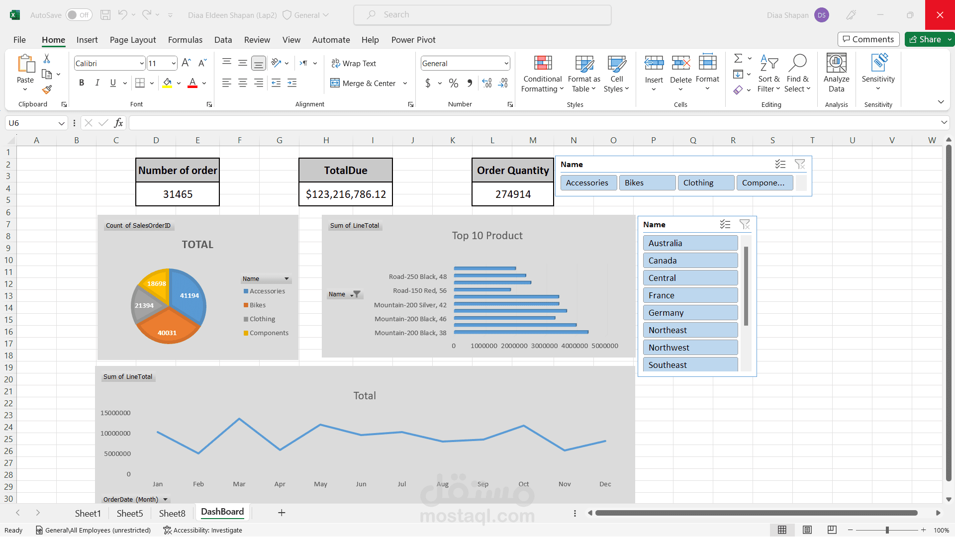Viewport: 955px width, 537px height.
Task: Select the Germany slicer button
Action: (690, 313)
